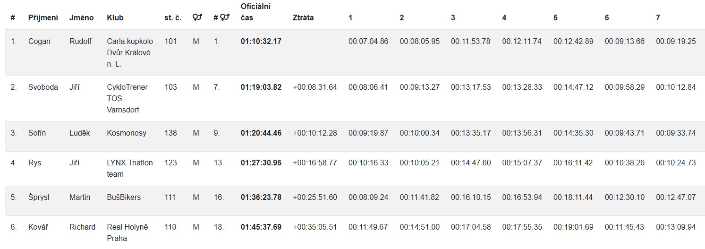
Task: Select the split 4 column header
Action: point(504,17)
